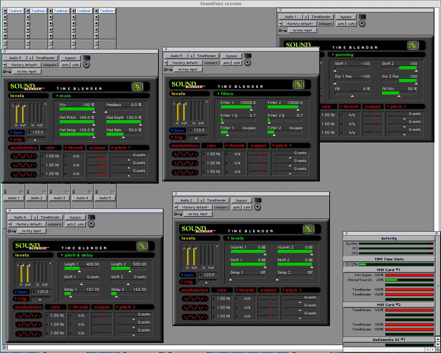Click the key input icon in Audio 4 window
The width and height of the screenshot is (441, 353).
[x=13, y=231]
